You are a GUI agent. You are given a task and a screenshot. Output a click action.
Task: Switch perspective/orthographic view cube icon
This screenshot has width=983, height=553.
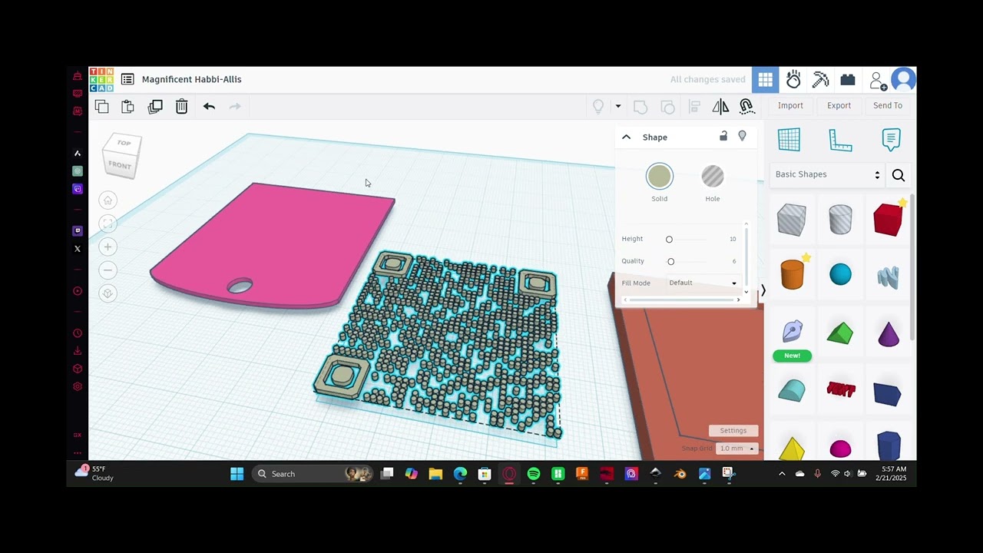[x=108, y=293]
